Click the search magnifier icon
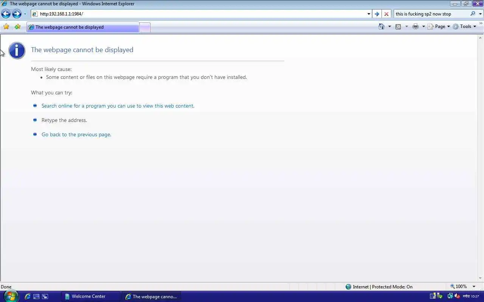The image size is (484, 302). click(x=473, y=14)
